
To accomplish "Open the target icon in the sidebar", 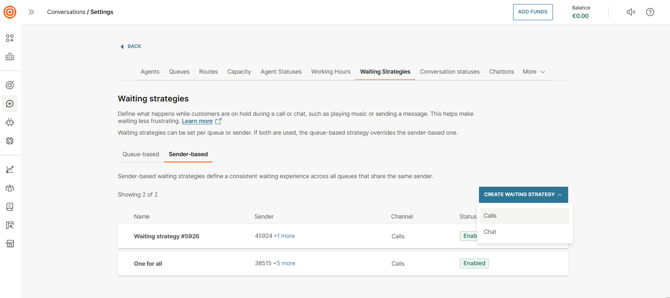I will pos(10,85).
